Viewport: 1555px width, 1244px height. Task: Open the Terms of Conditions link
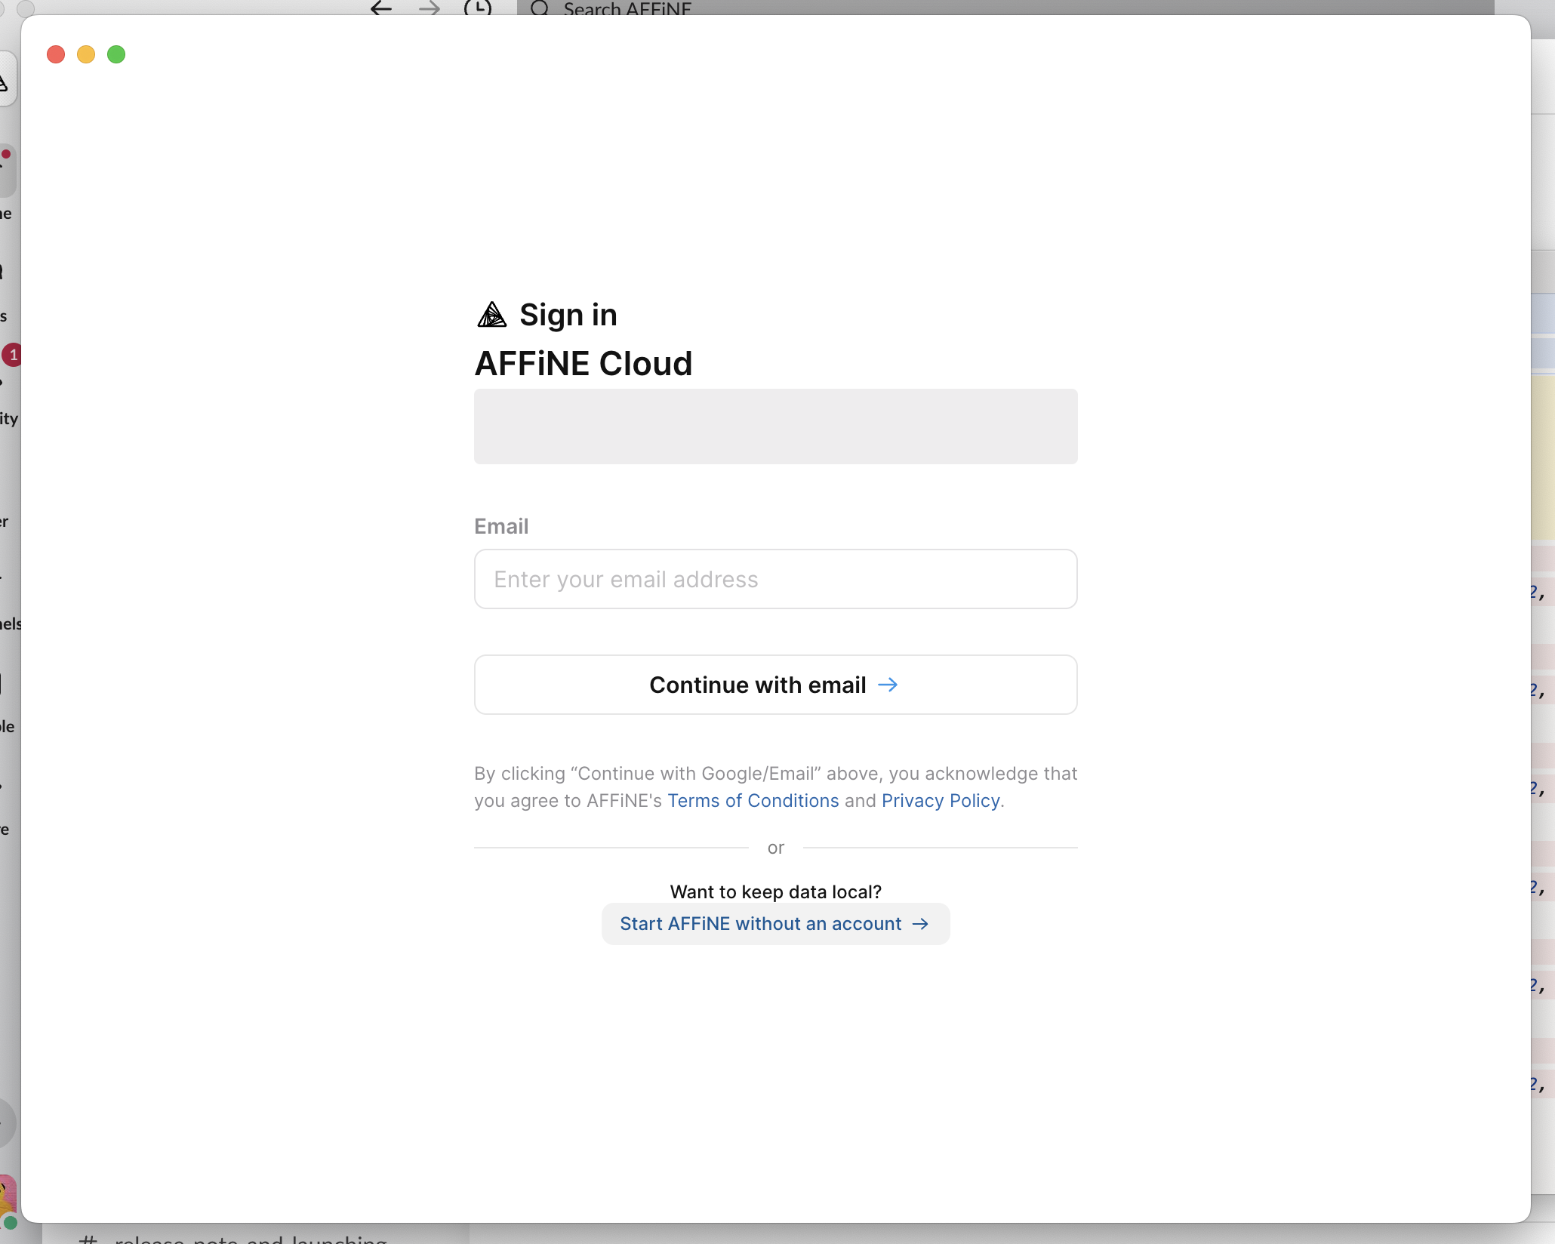[753, 801]
